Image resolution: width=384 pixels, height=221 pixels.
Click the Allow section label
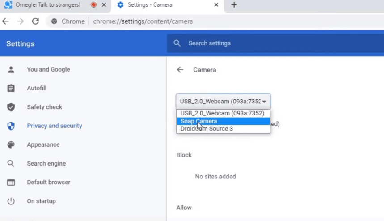[x=184, y=208]
